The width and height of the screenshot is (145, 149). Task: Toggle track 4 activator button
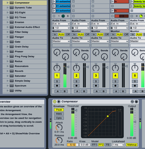pyautogui.click(x=115, y=76)
